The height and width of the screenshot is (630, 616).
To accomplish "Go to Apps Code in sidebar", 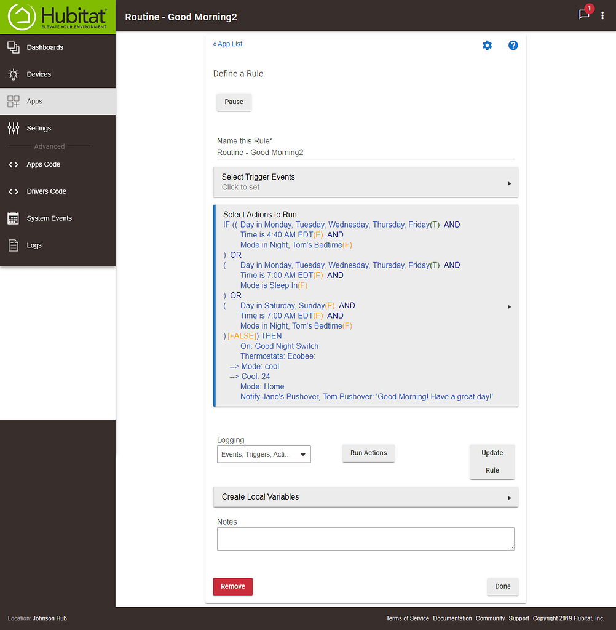I will [43, 165].
